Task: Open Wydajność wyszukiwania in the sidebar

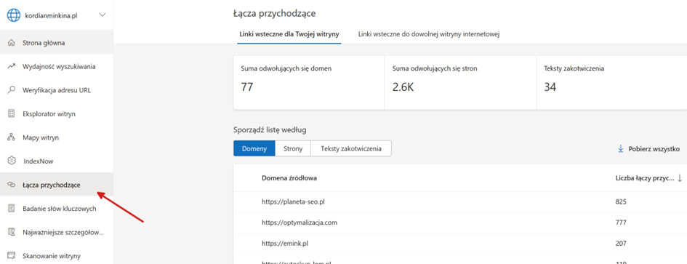Action: (57, 67)
